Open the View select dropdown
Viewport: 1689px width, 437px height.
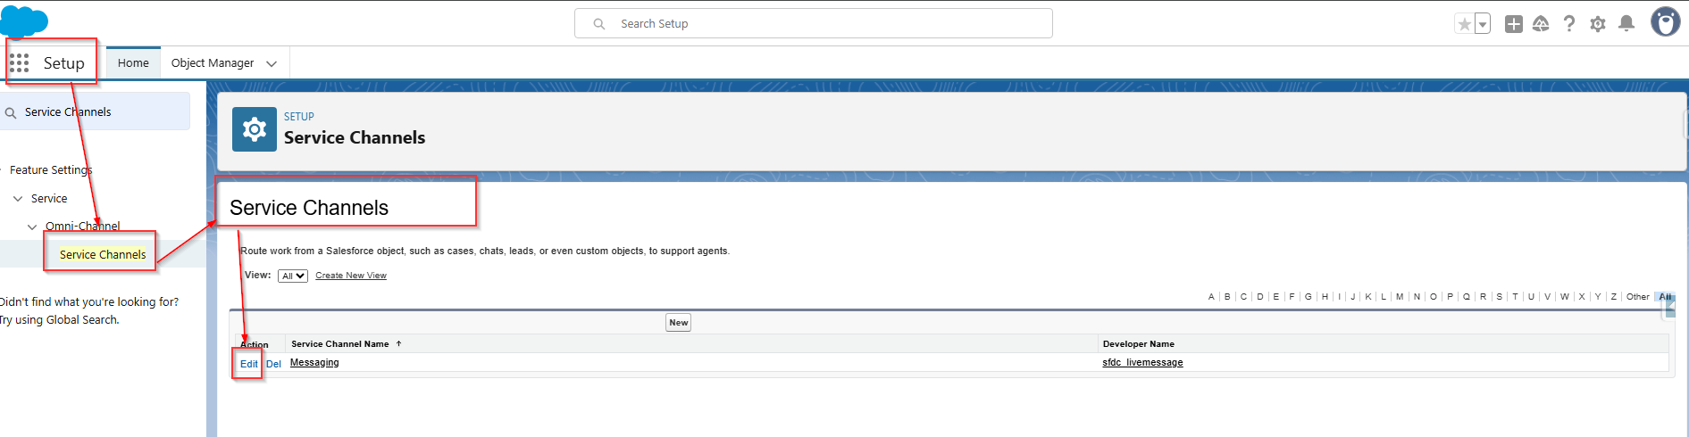(293, 276)
